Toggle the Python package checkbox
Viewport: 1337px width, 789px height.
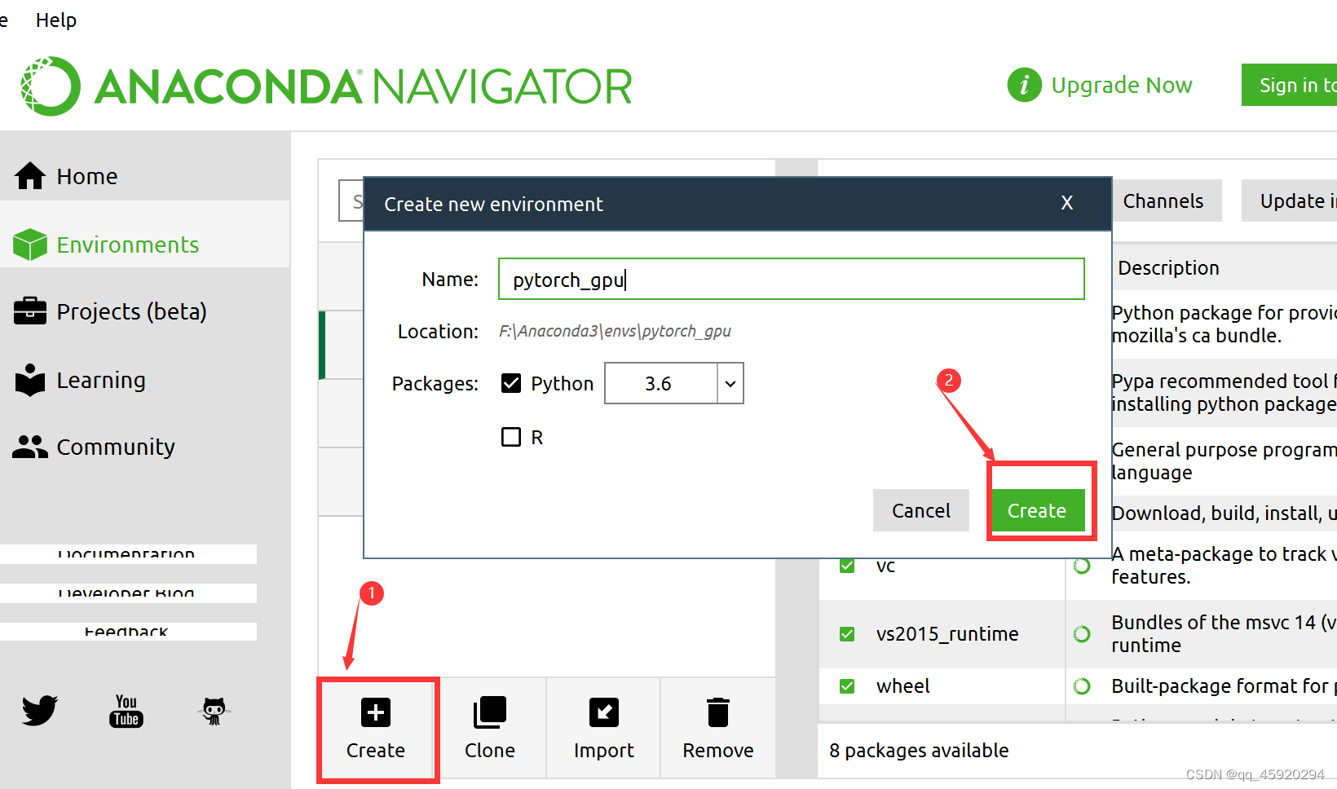(x=511, y=383)
